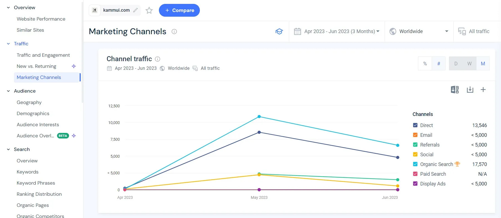Open the Apr 2023 - Jun 2023 date range dropdown

point(337,31)
